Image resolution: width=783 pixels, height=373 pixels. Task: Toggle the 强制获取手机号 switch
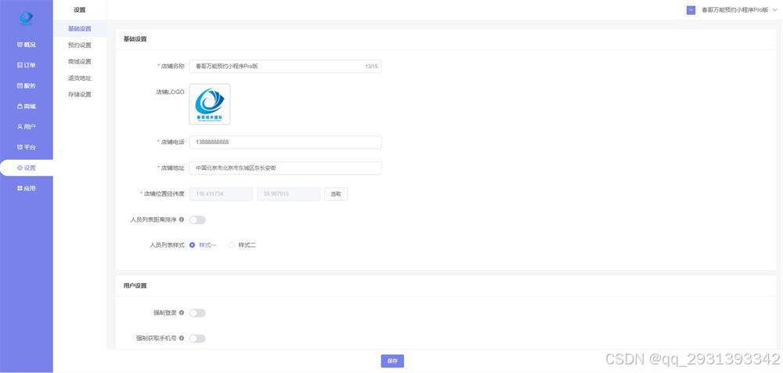[x=197, y=339]
